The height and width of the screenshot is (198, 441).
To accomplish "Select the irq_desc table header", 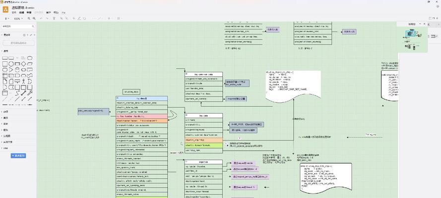I will (x=142, y=99).
